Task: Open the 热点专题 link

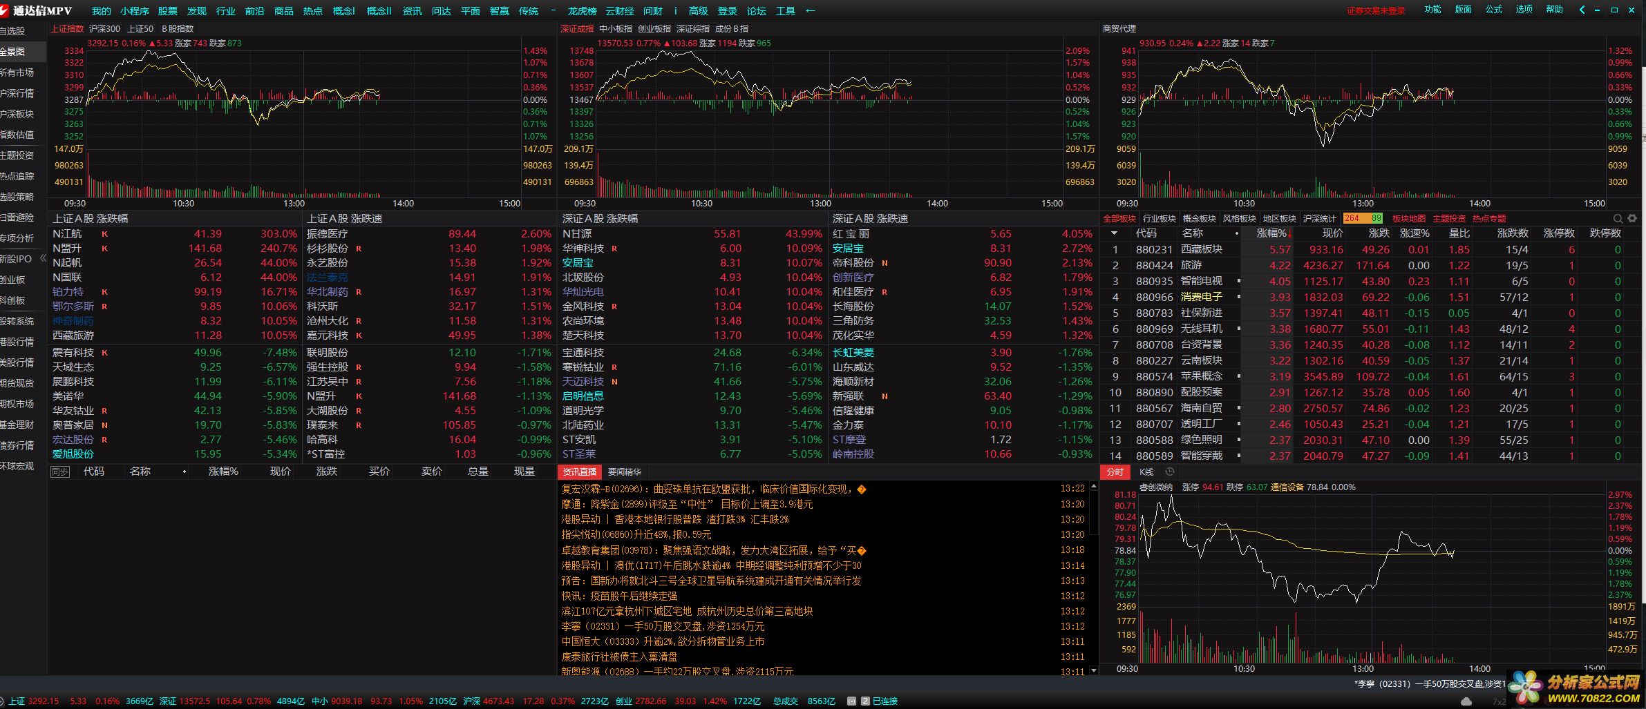Action: point(1489,218)
